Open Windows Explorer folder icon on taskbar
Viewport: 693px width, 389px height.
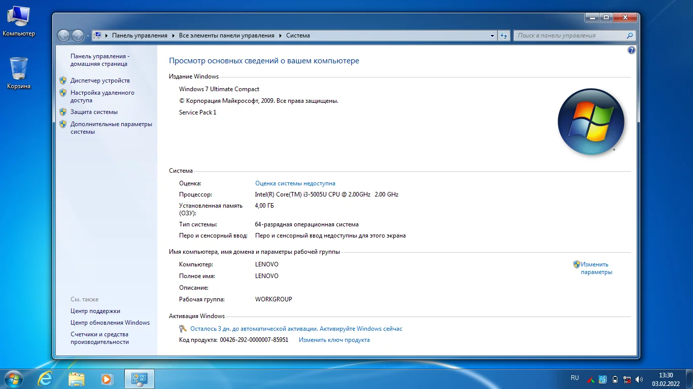point(77,379)
